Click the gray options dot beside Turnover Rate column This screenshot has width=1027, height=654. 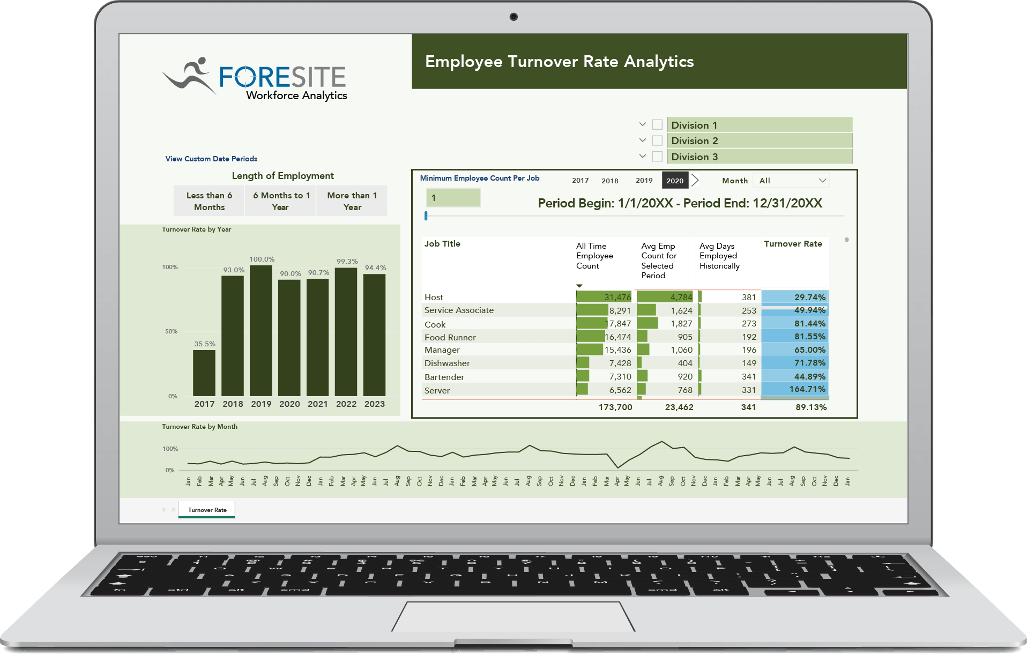pyautogui.click(x=847, y=241)
